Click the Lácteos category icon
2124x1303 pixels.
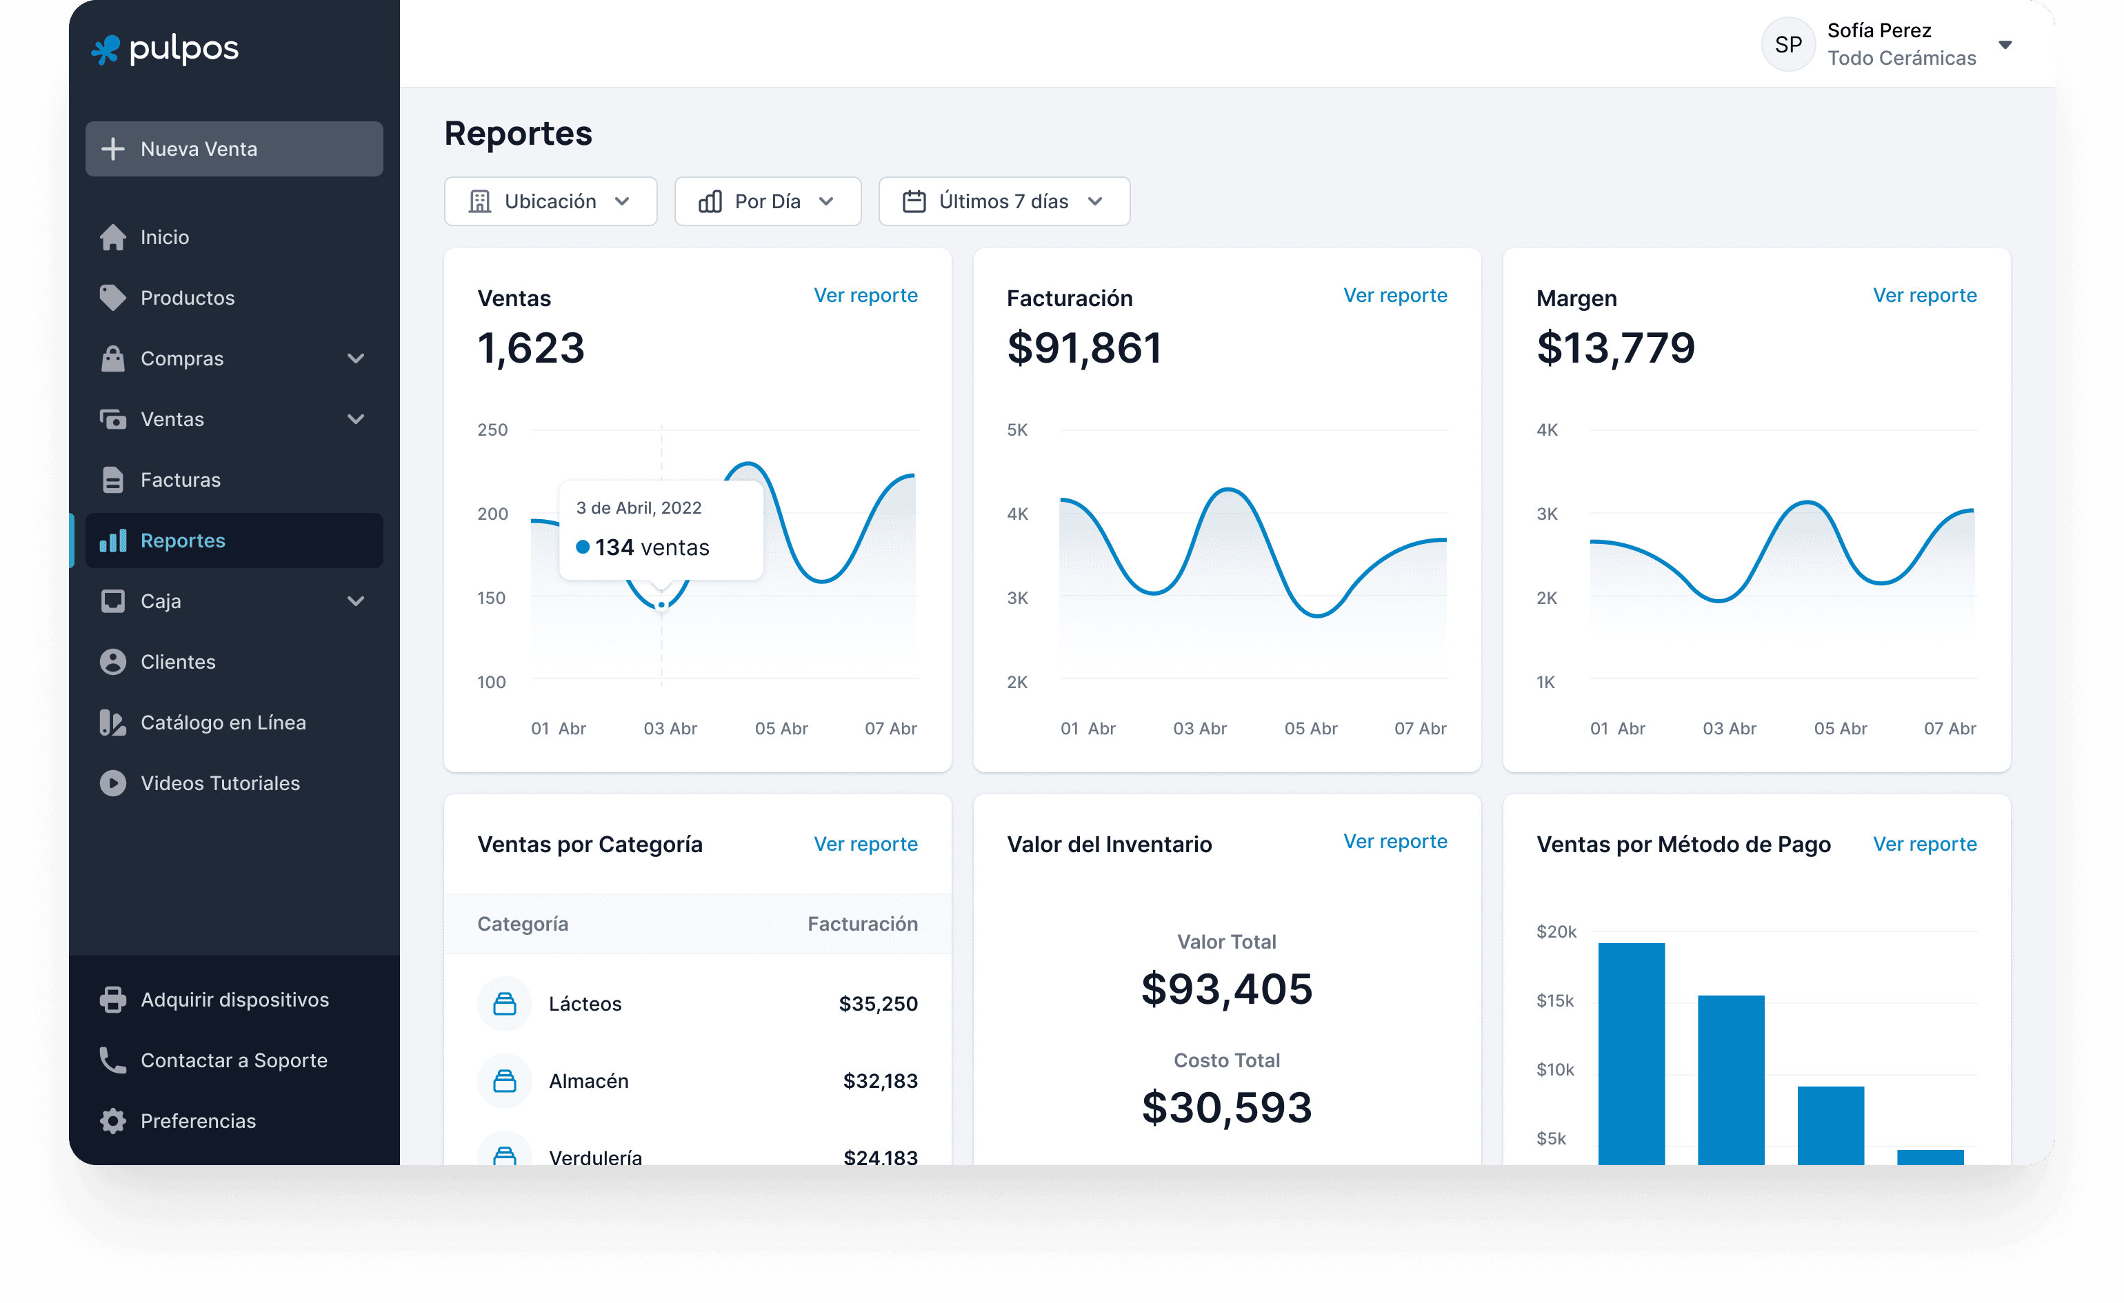[x=504, y=1004]
